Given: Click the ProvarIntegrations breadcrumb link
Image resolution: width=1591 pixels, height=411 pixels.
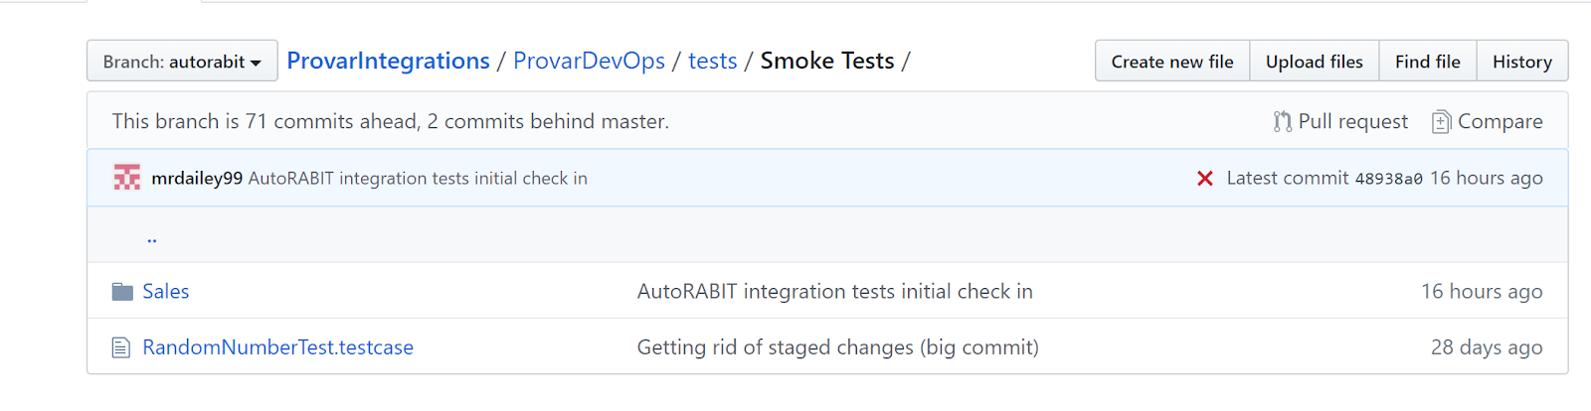Looking at the screenshot, I should pyautogui.click(x=388, y=61).
